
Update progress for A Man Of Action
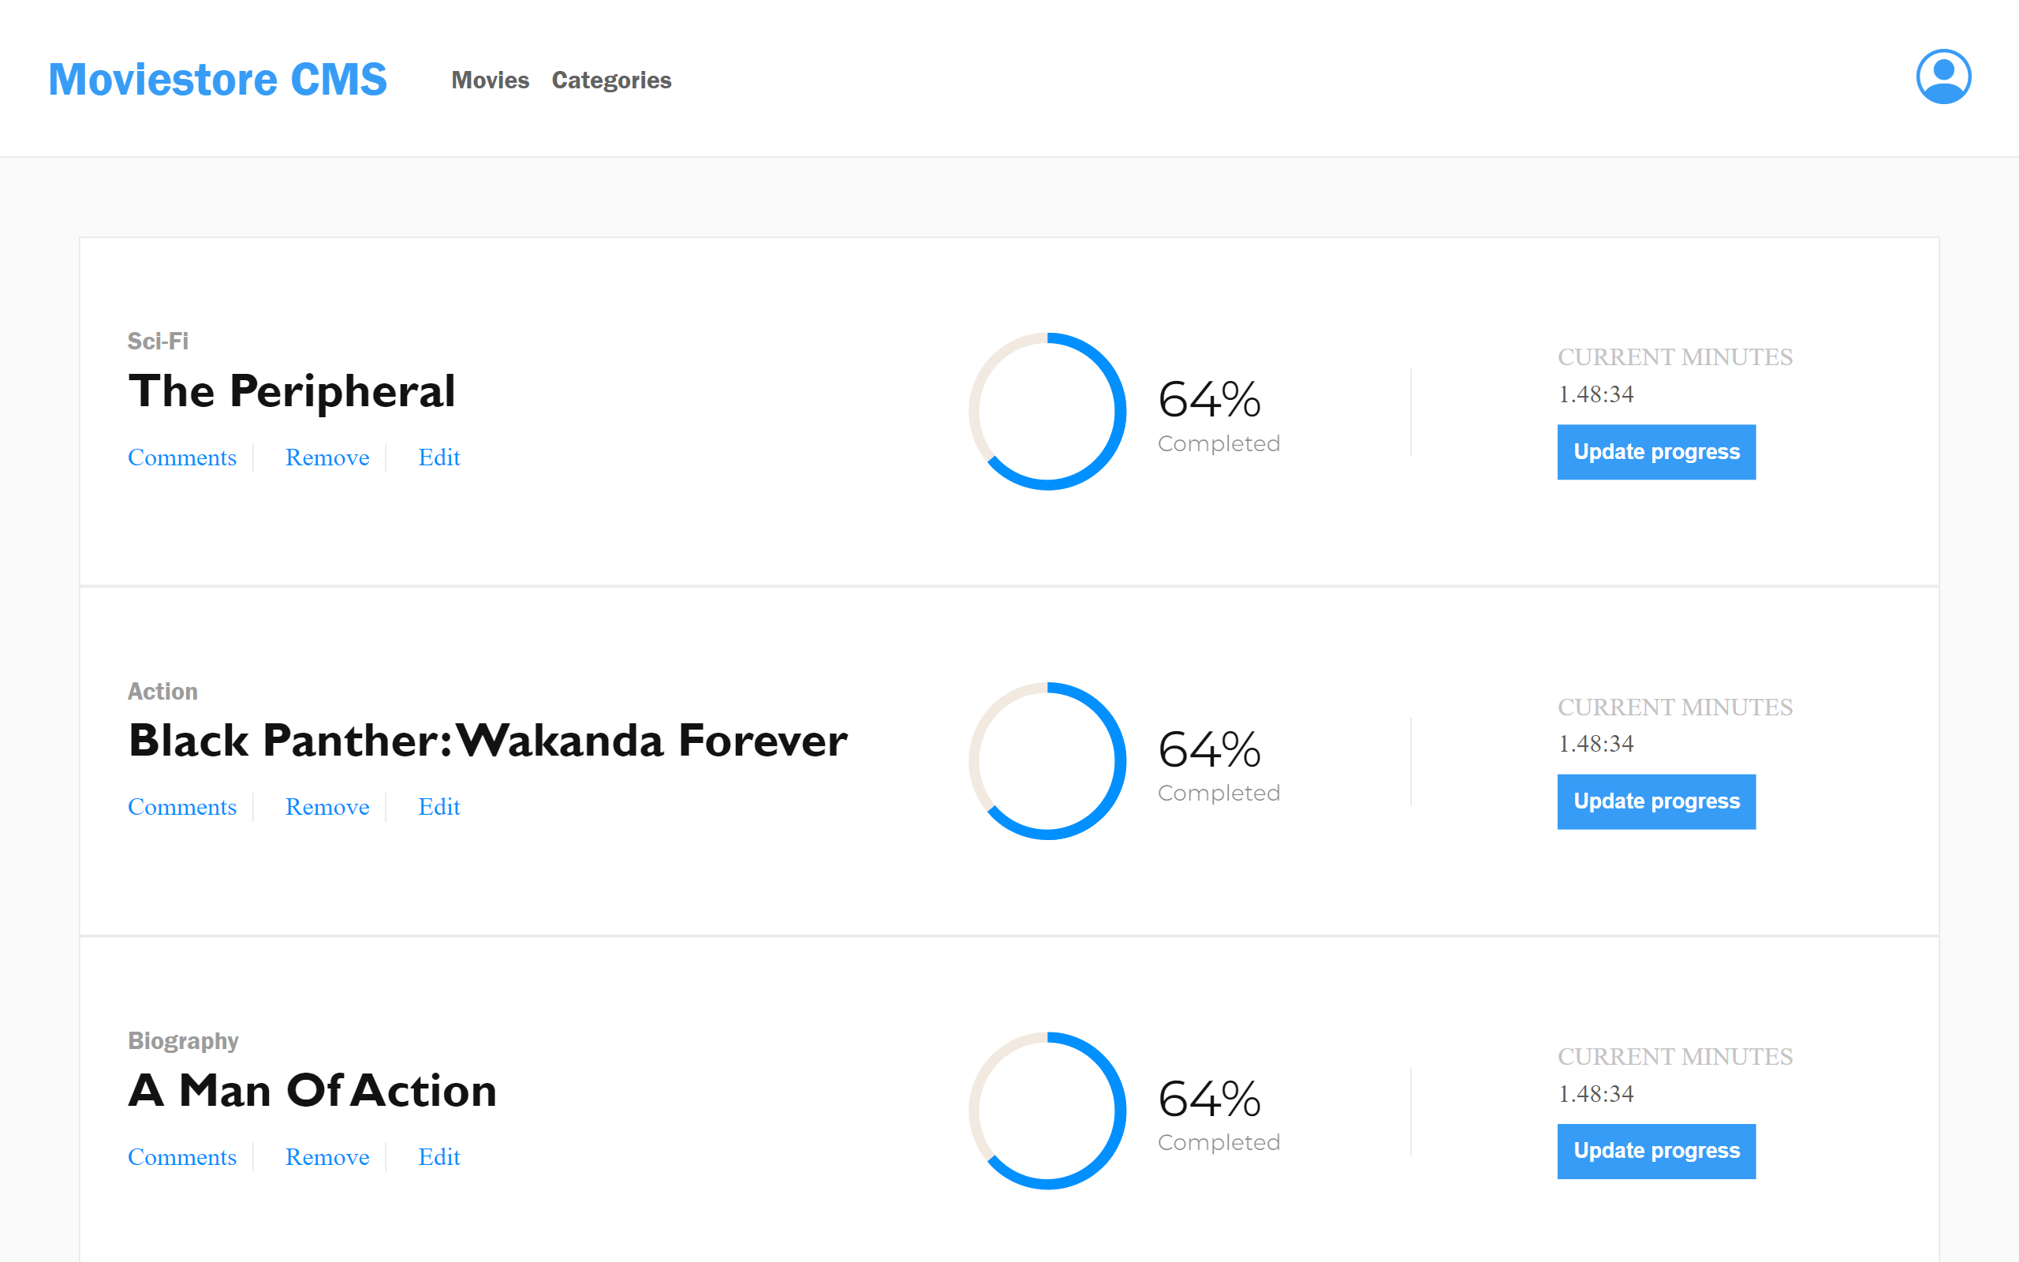point(1656,1151)
